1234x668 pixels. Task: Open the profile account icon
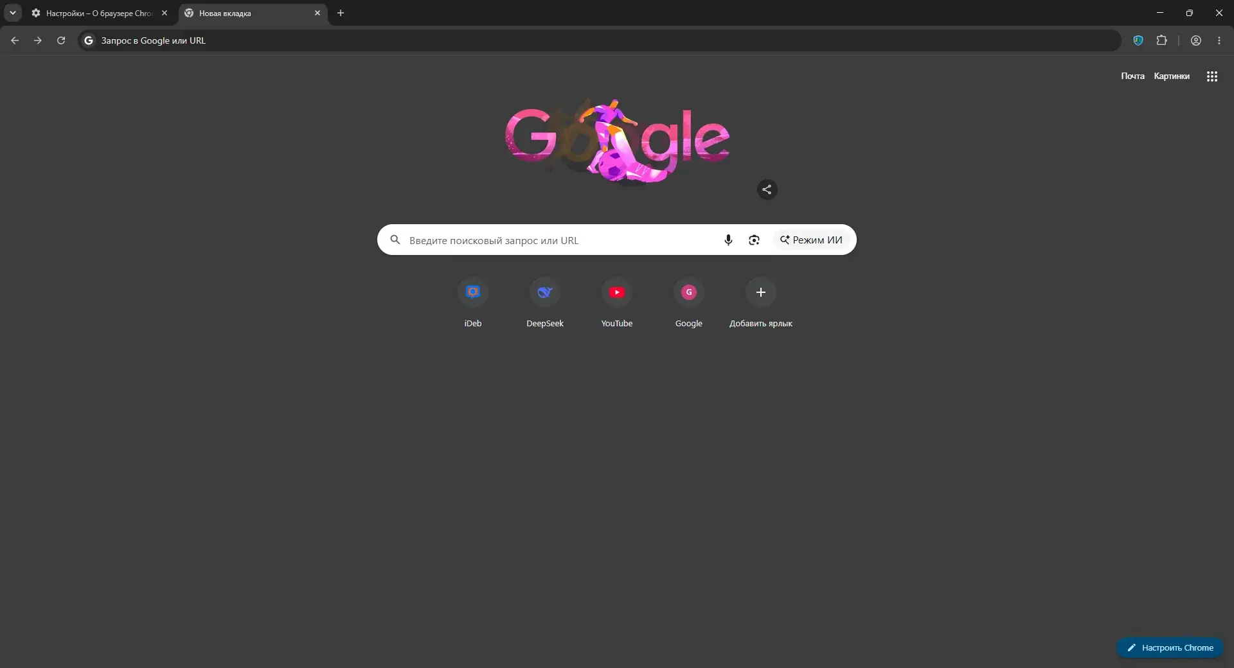point(1196,40)
